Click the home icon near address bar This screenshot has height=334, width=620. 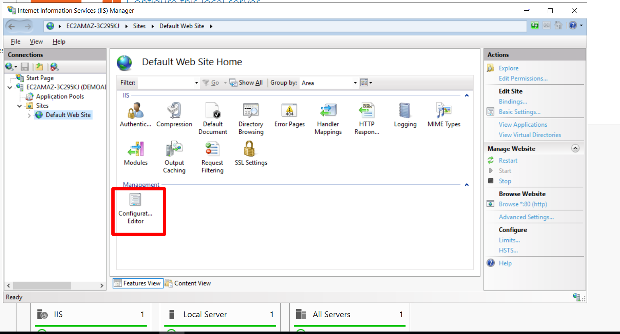pyautogui.click(x=558, y=25)
